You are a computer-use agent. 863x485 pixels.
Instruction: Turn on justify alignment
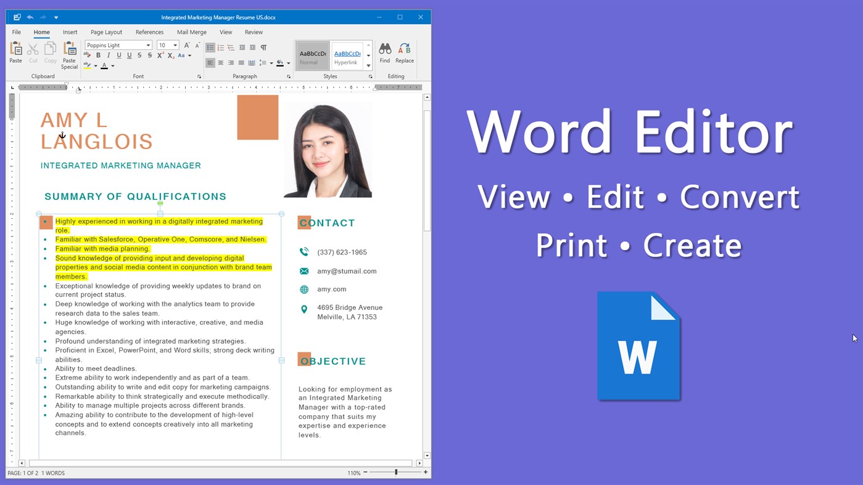pyautogui.click(x=241, y=63)
